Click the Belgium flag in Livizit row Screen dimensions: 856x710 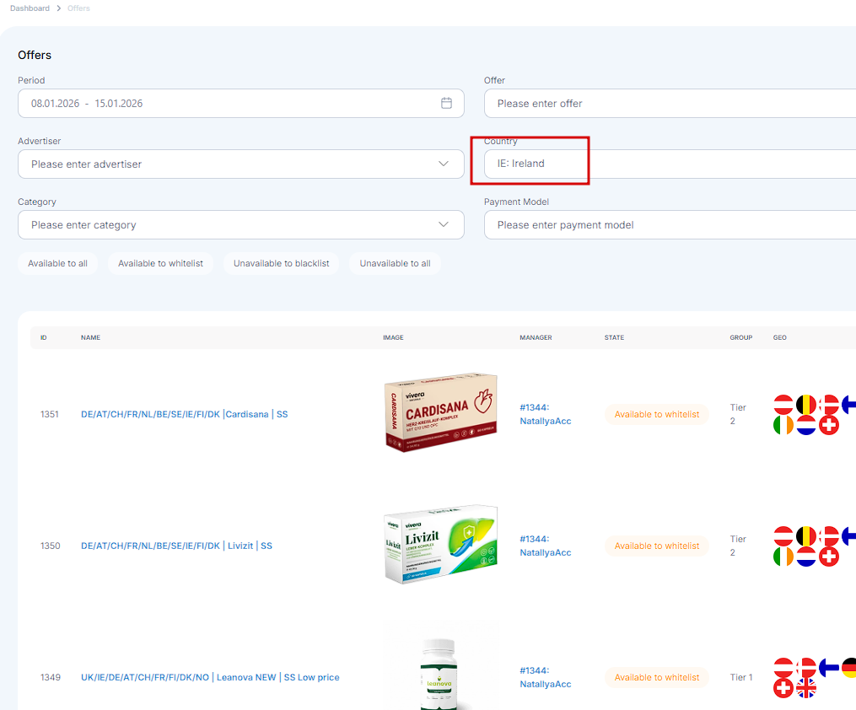[x=806, y=536]
